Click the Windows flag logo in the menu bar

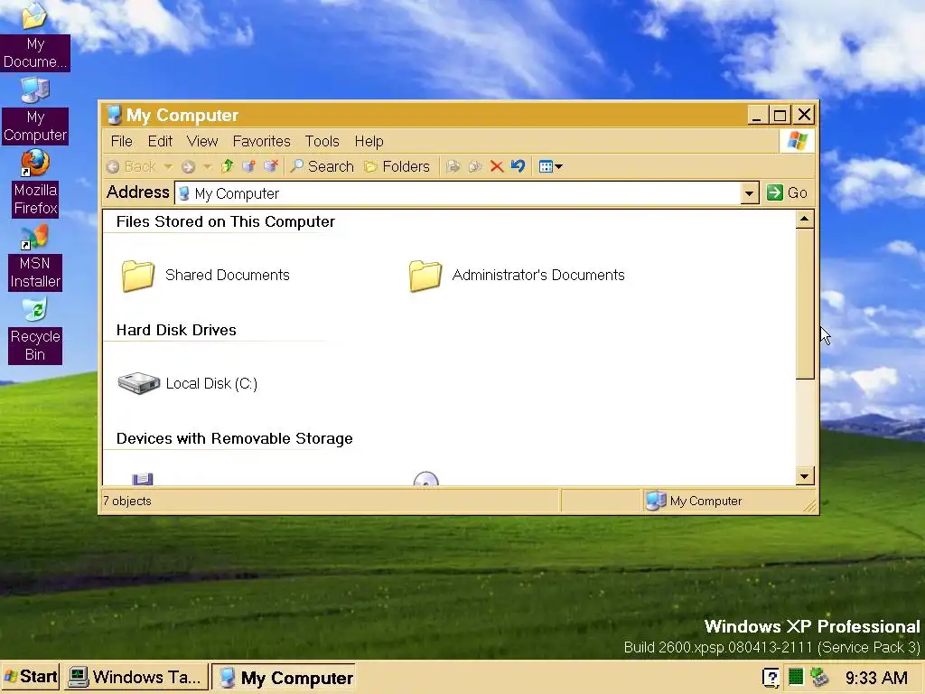tap(797, 141)
